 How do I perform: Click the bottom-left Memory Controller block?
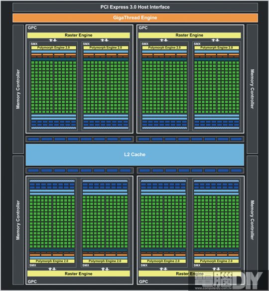pos(18,220)
